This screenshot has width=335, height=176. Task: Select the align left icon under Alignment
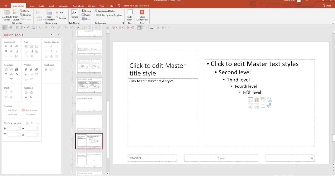[6, 46]
